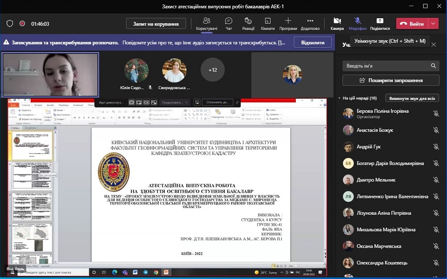Click the speaker's video tile
Screen dimensions: 447x279
click(51, 75)
